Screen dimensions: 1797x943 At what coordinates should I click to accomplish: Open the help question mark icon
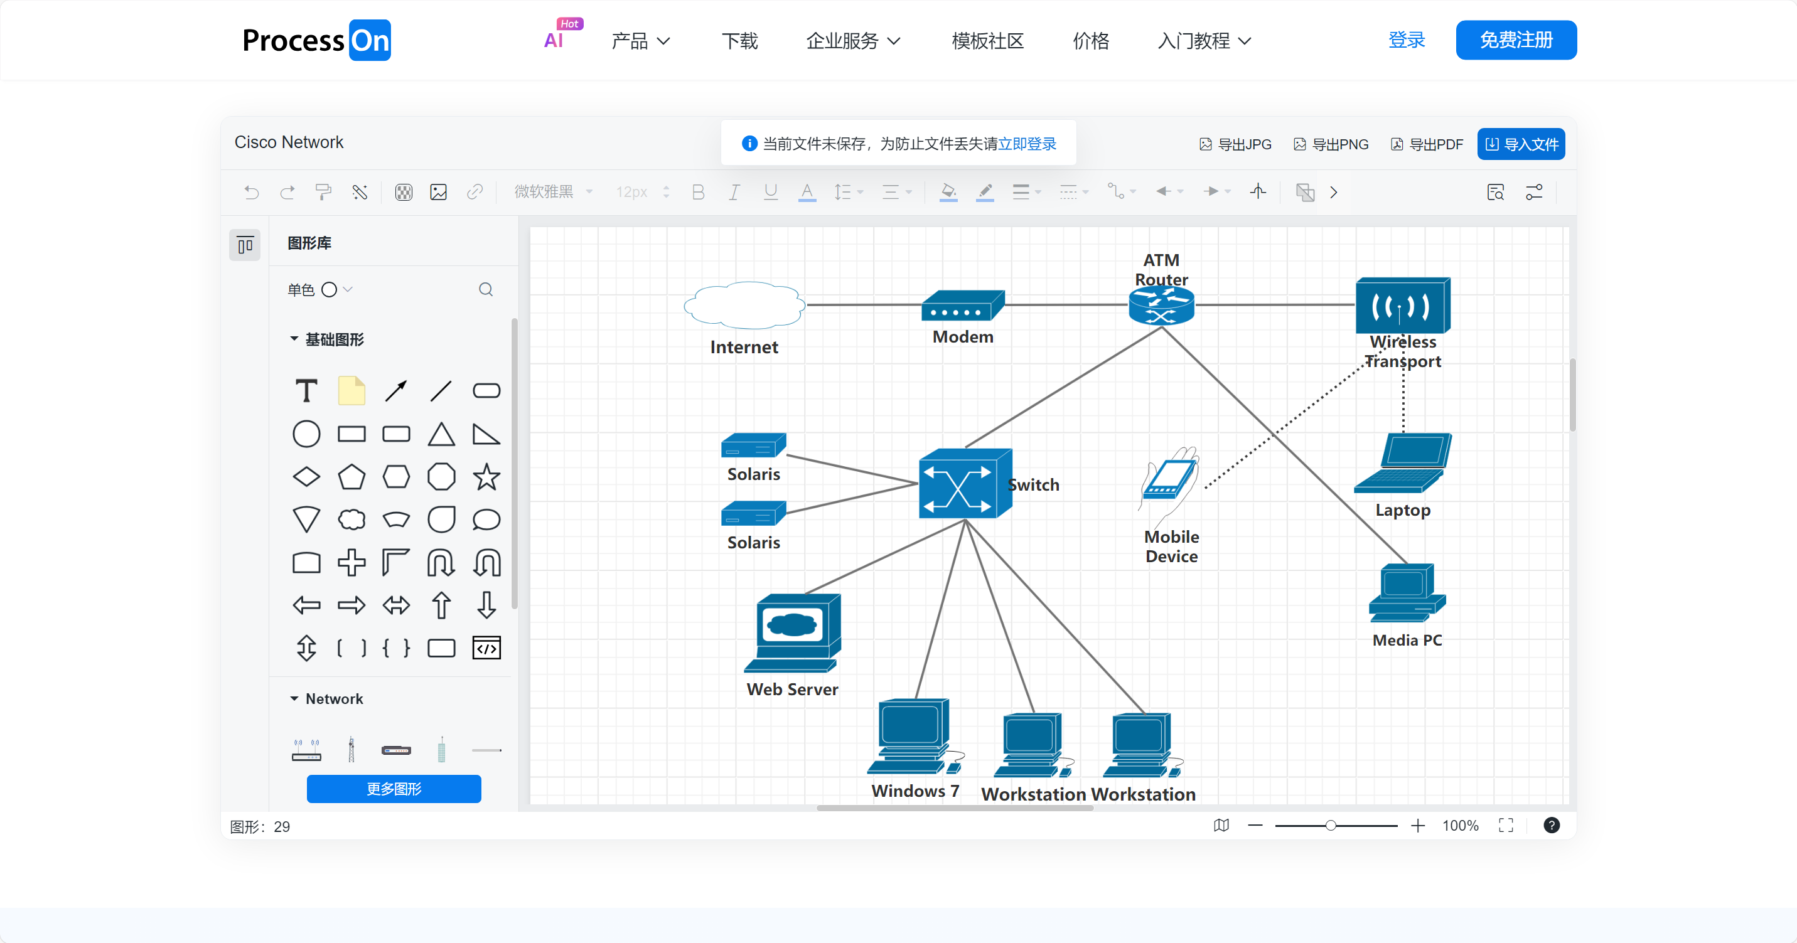tap(1551, 825)
